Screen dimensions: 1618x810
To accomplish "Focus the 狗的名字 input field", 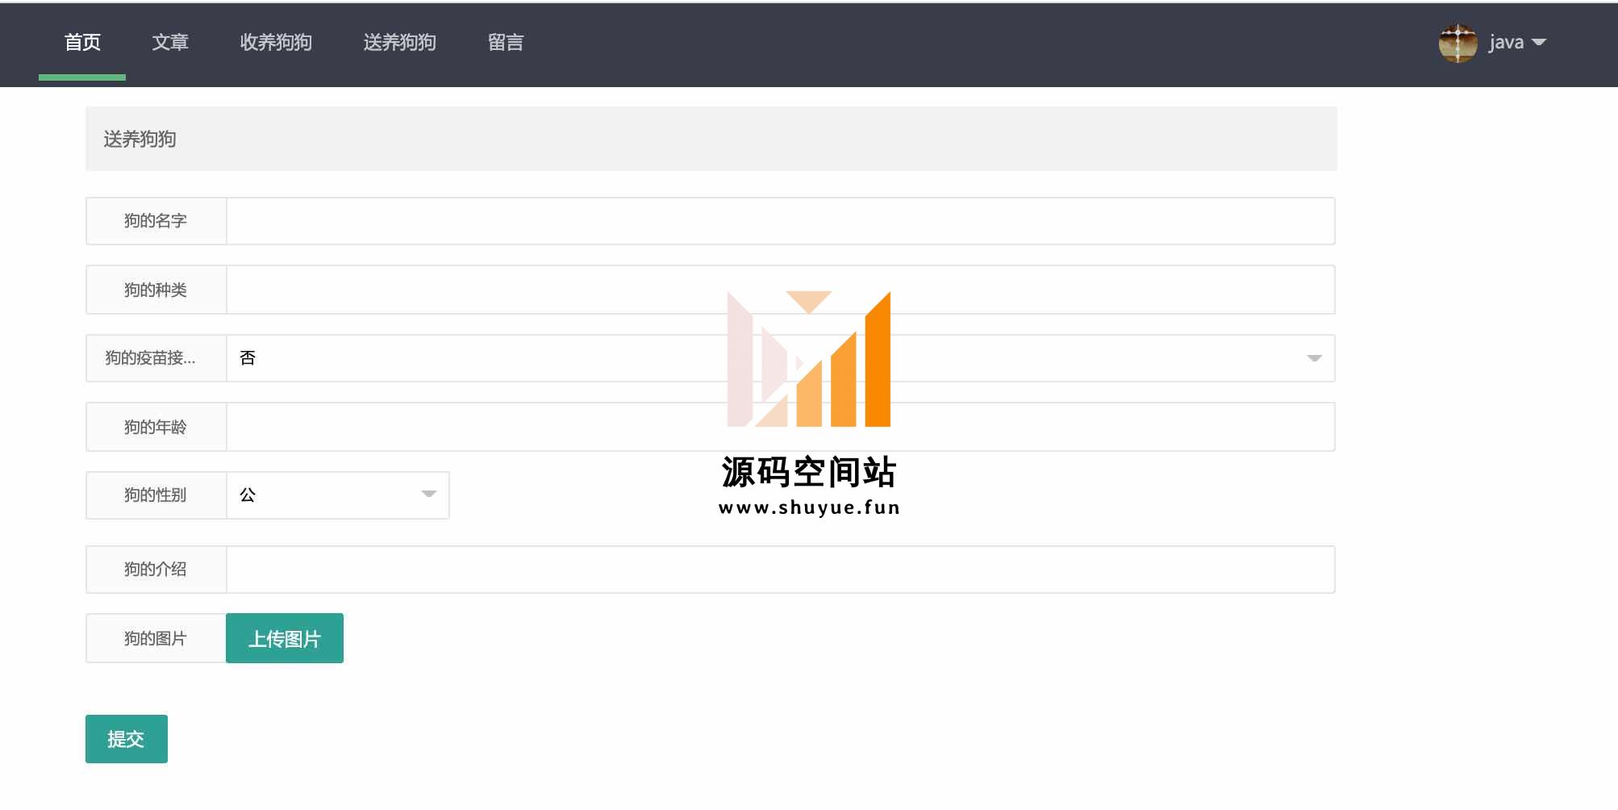I will click(x=780, y=221).
